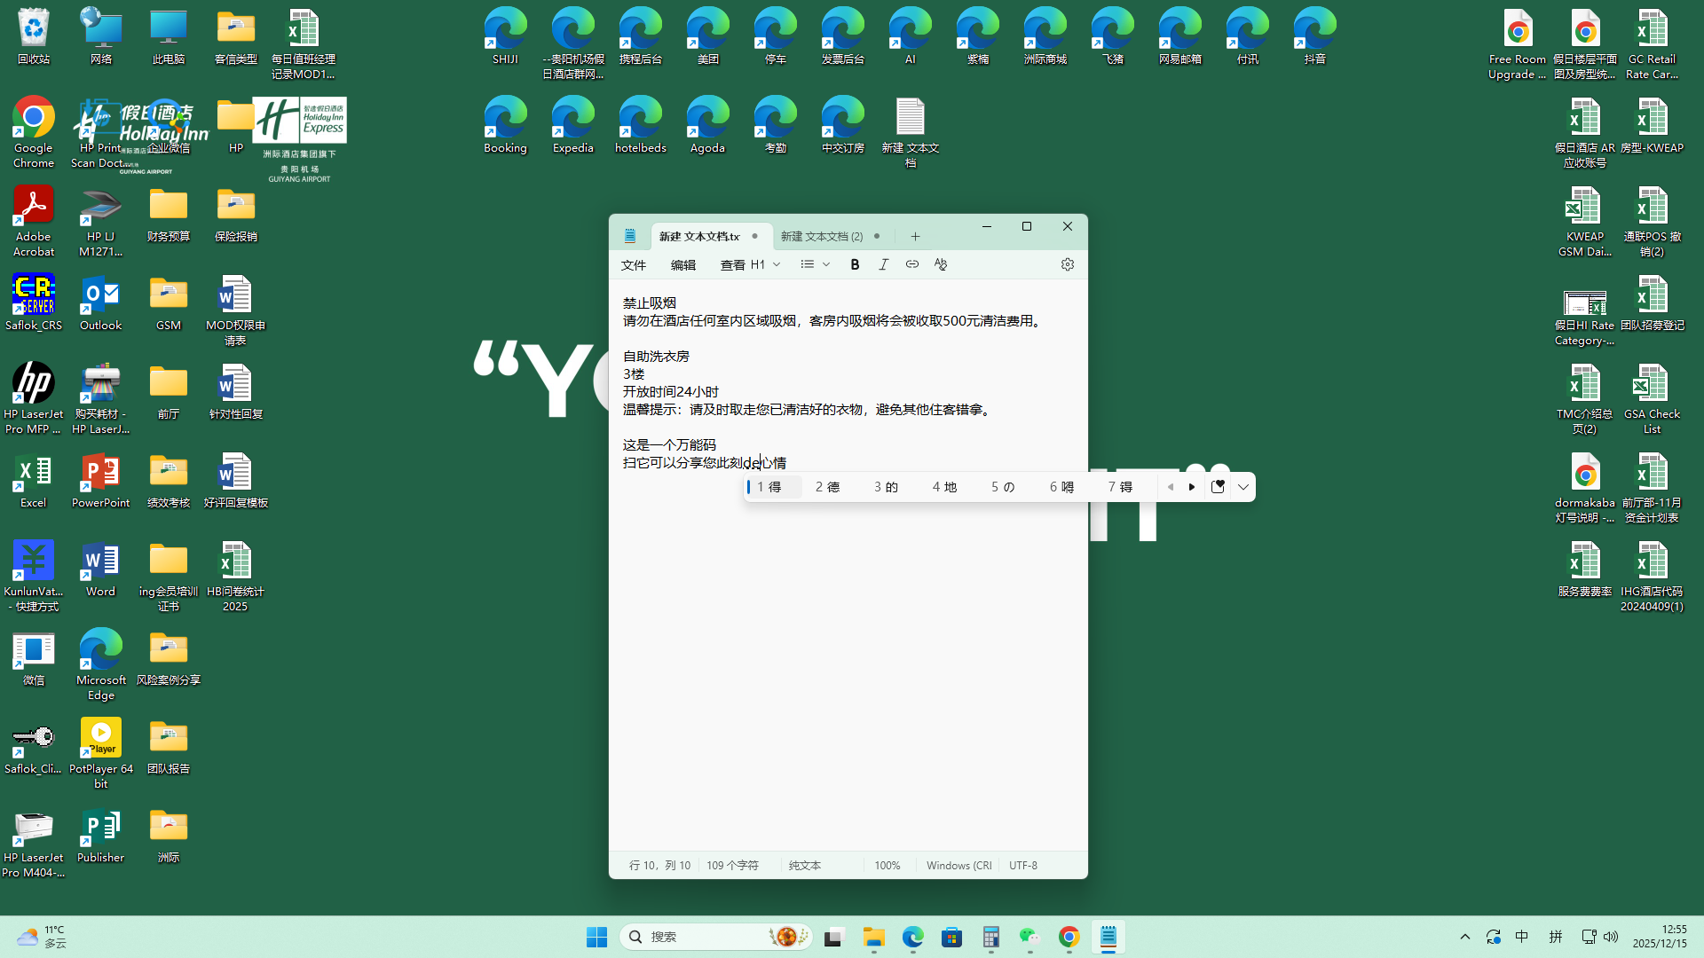Click the insert link icon
This screenshot has width=1704, height=958.
[911, 264]
